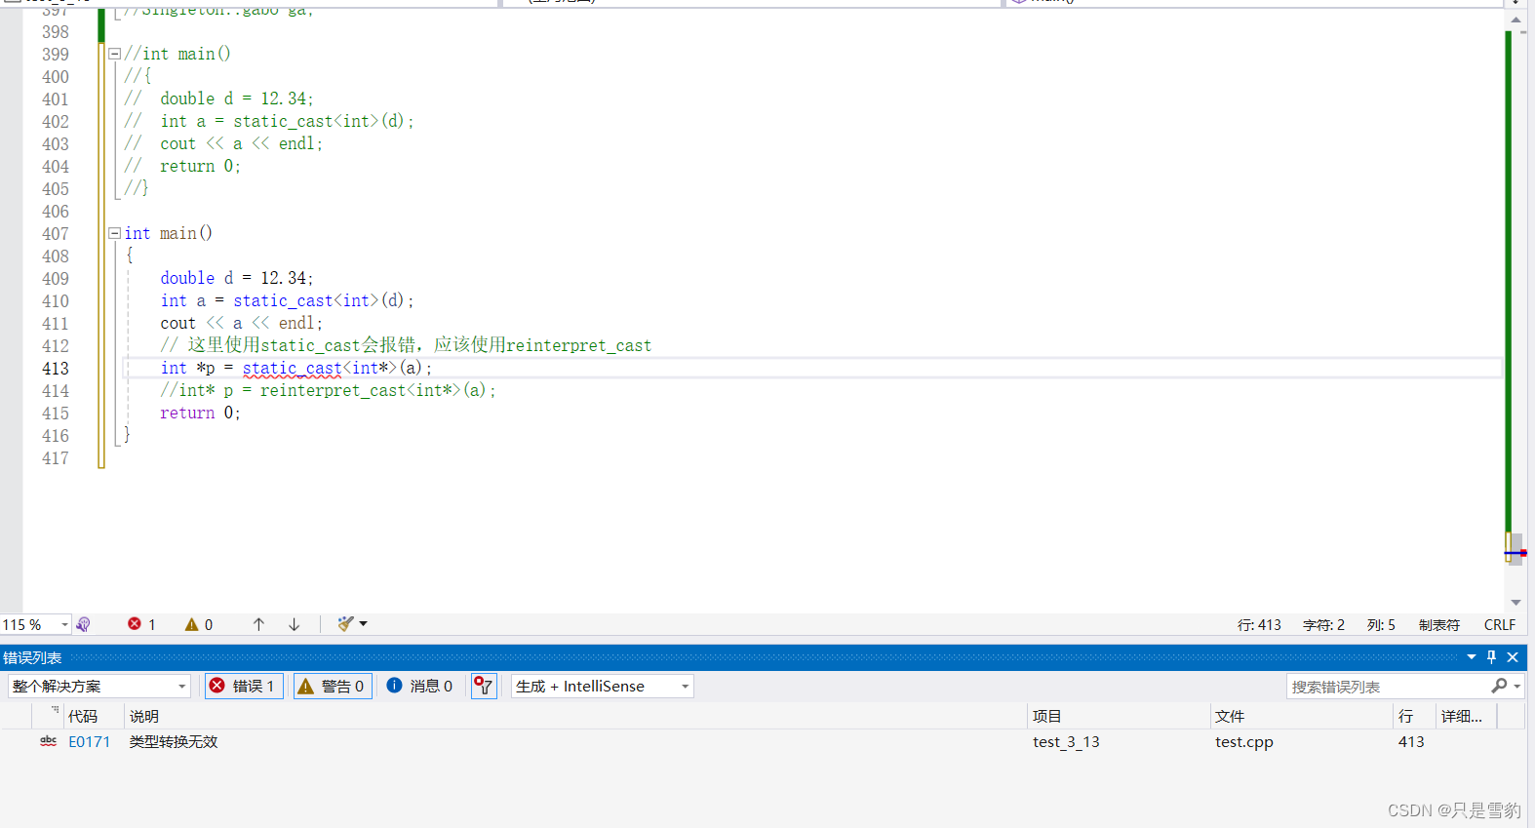Screen dimensions: 1535x828
Task: Close the 错误列表 panel
Action: click(1513, 657)
